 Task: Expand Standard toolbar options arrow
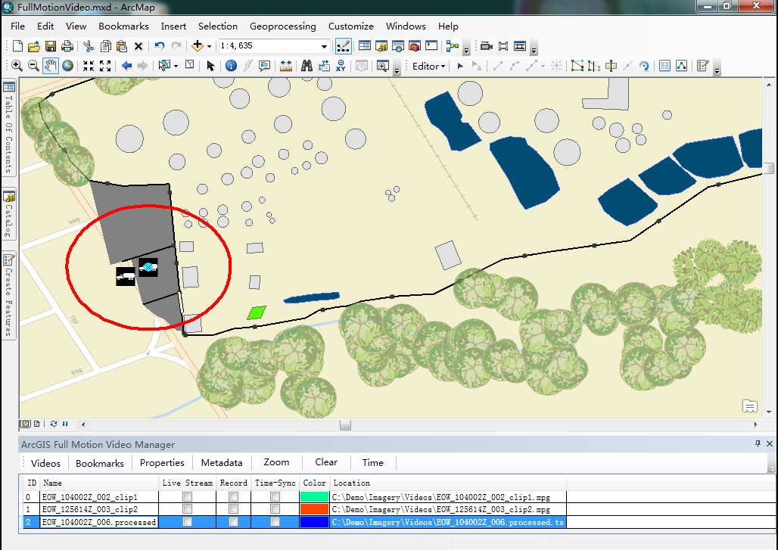pos(466,48)
